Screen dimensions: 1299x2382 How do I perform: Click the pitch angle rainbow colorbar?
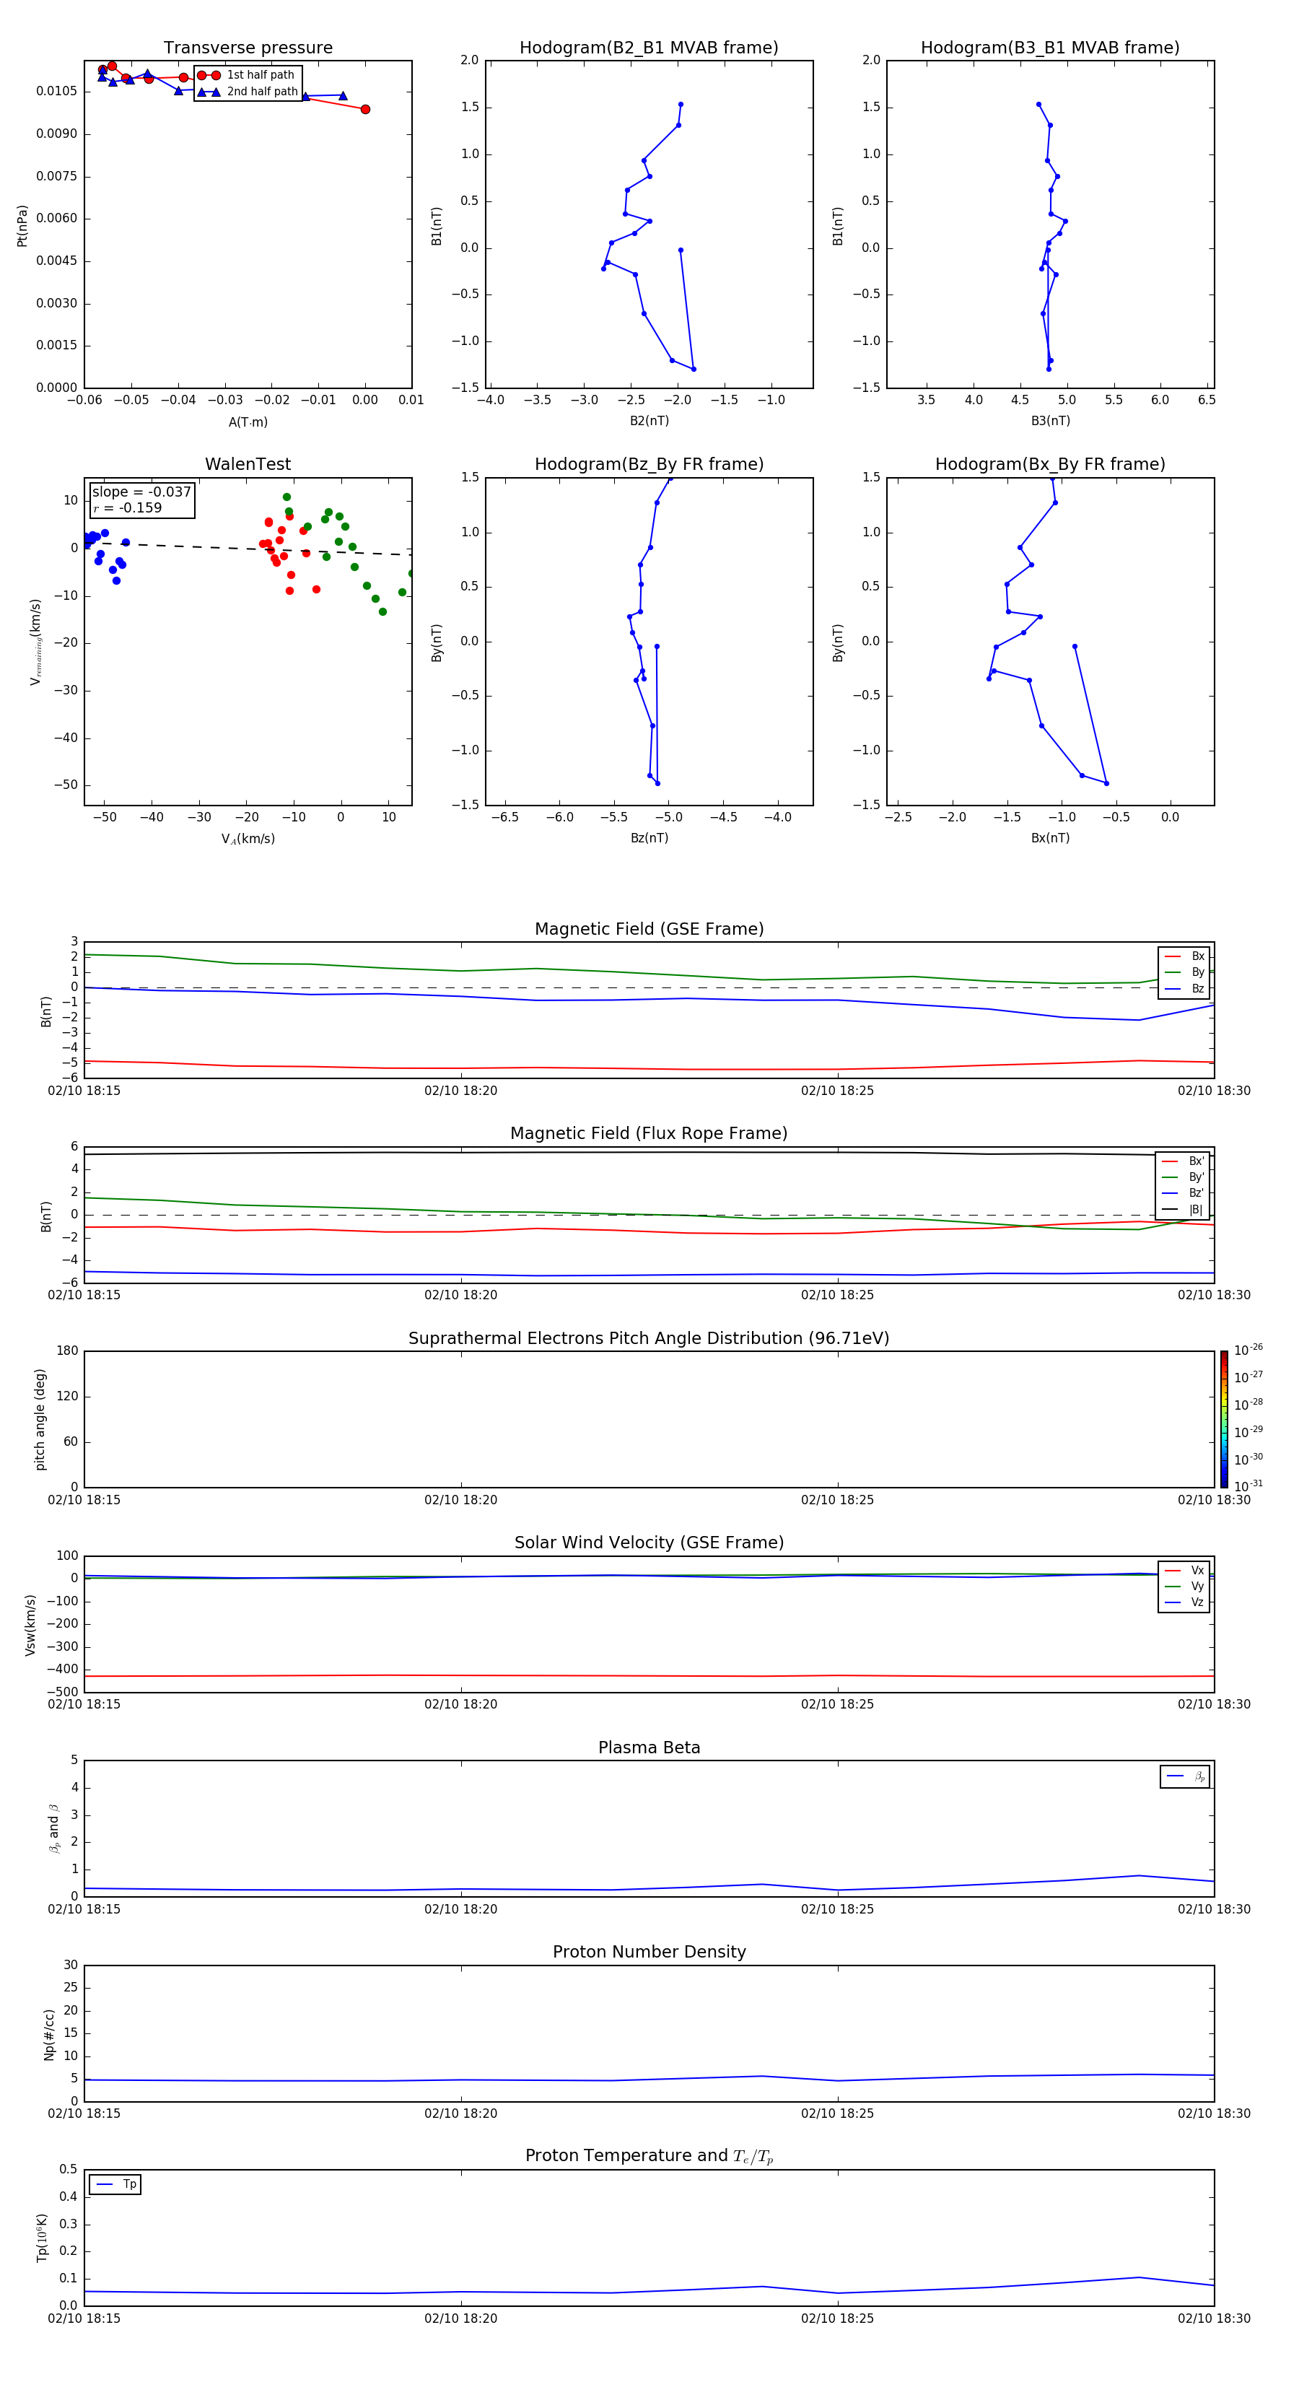1224,1419
